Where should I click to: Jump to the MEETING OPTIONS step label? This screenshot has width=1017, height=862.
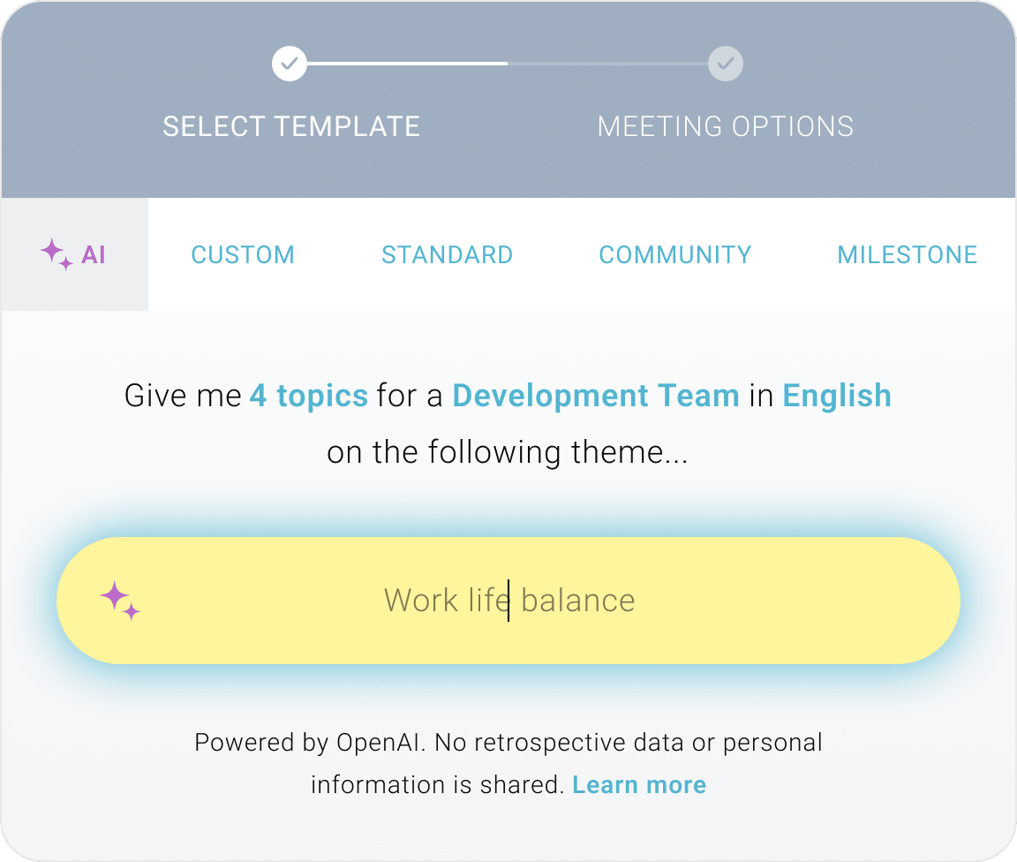pos(725,126)
